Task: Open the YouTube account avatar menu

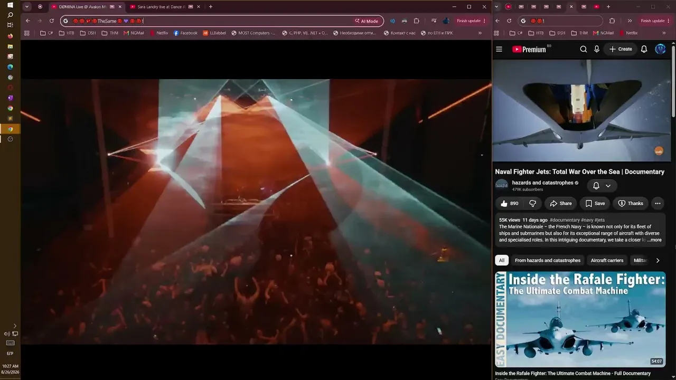Action: point(660,49)
